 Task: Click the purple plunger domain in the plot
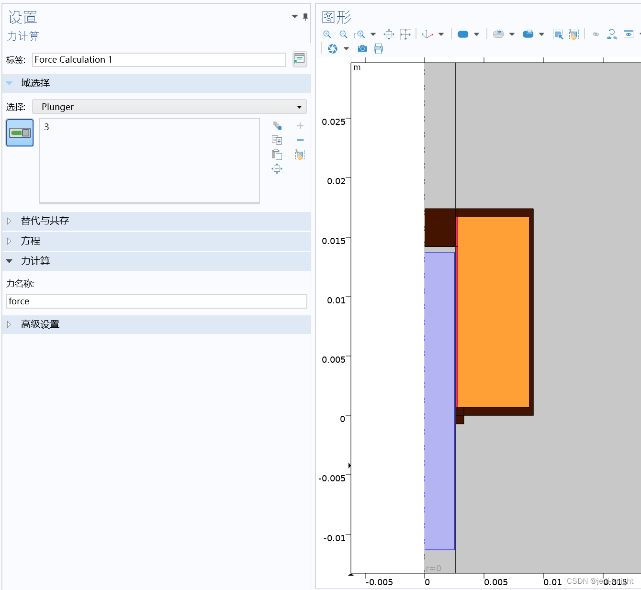click(x=439, y=401)
